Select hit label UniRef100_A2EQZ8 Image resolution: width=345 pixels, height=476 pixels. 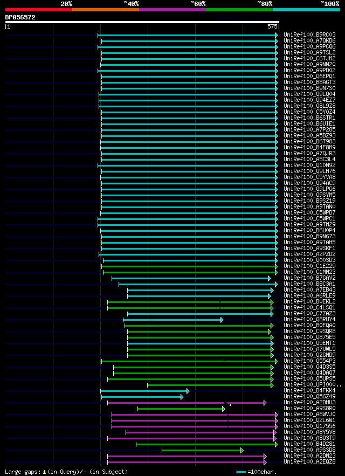pyautogui.click(x=309, y=462)
